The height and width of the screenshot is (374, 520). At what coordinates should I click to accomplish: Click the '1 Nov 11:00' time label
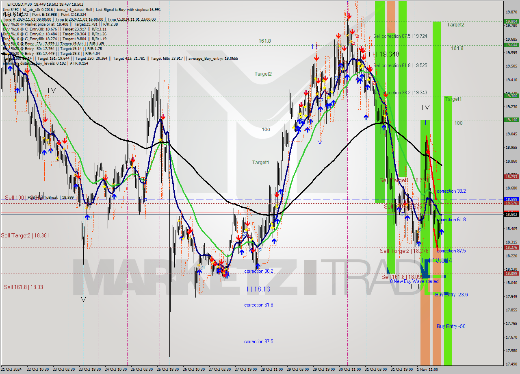[427, 370]
